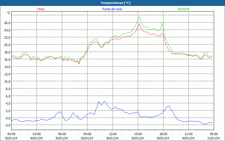Click the "°C" unit label on the y-axis
Viewport: 225px width, 141px height.
9,13
